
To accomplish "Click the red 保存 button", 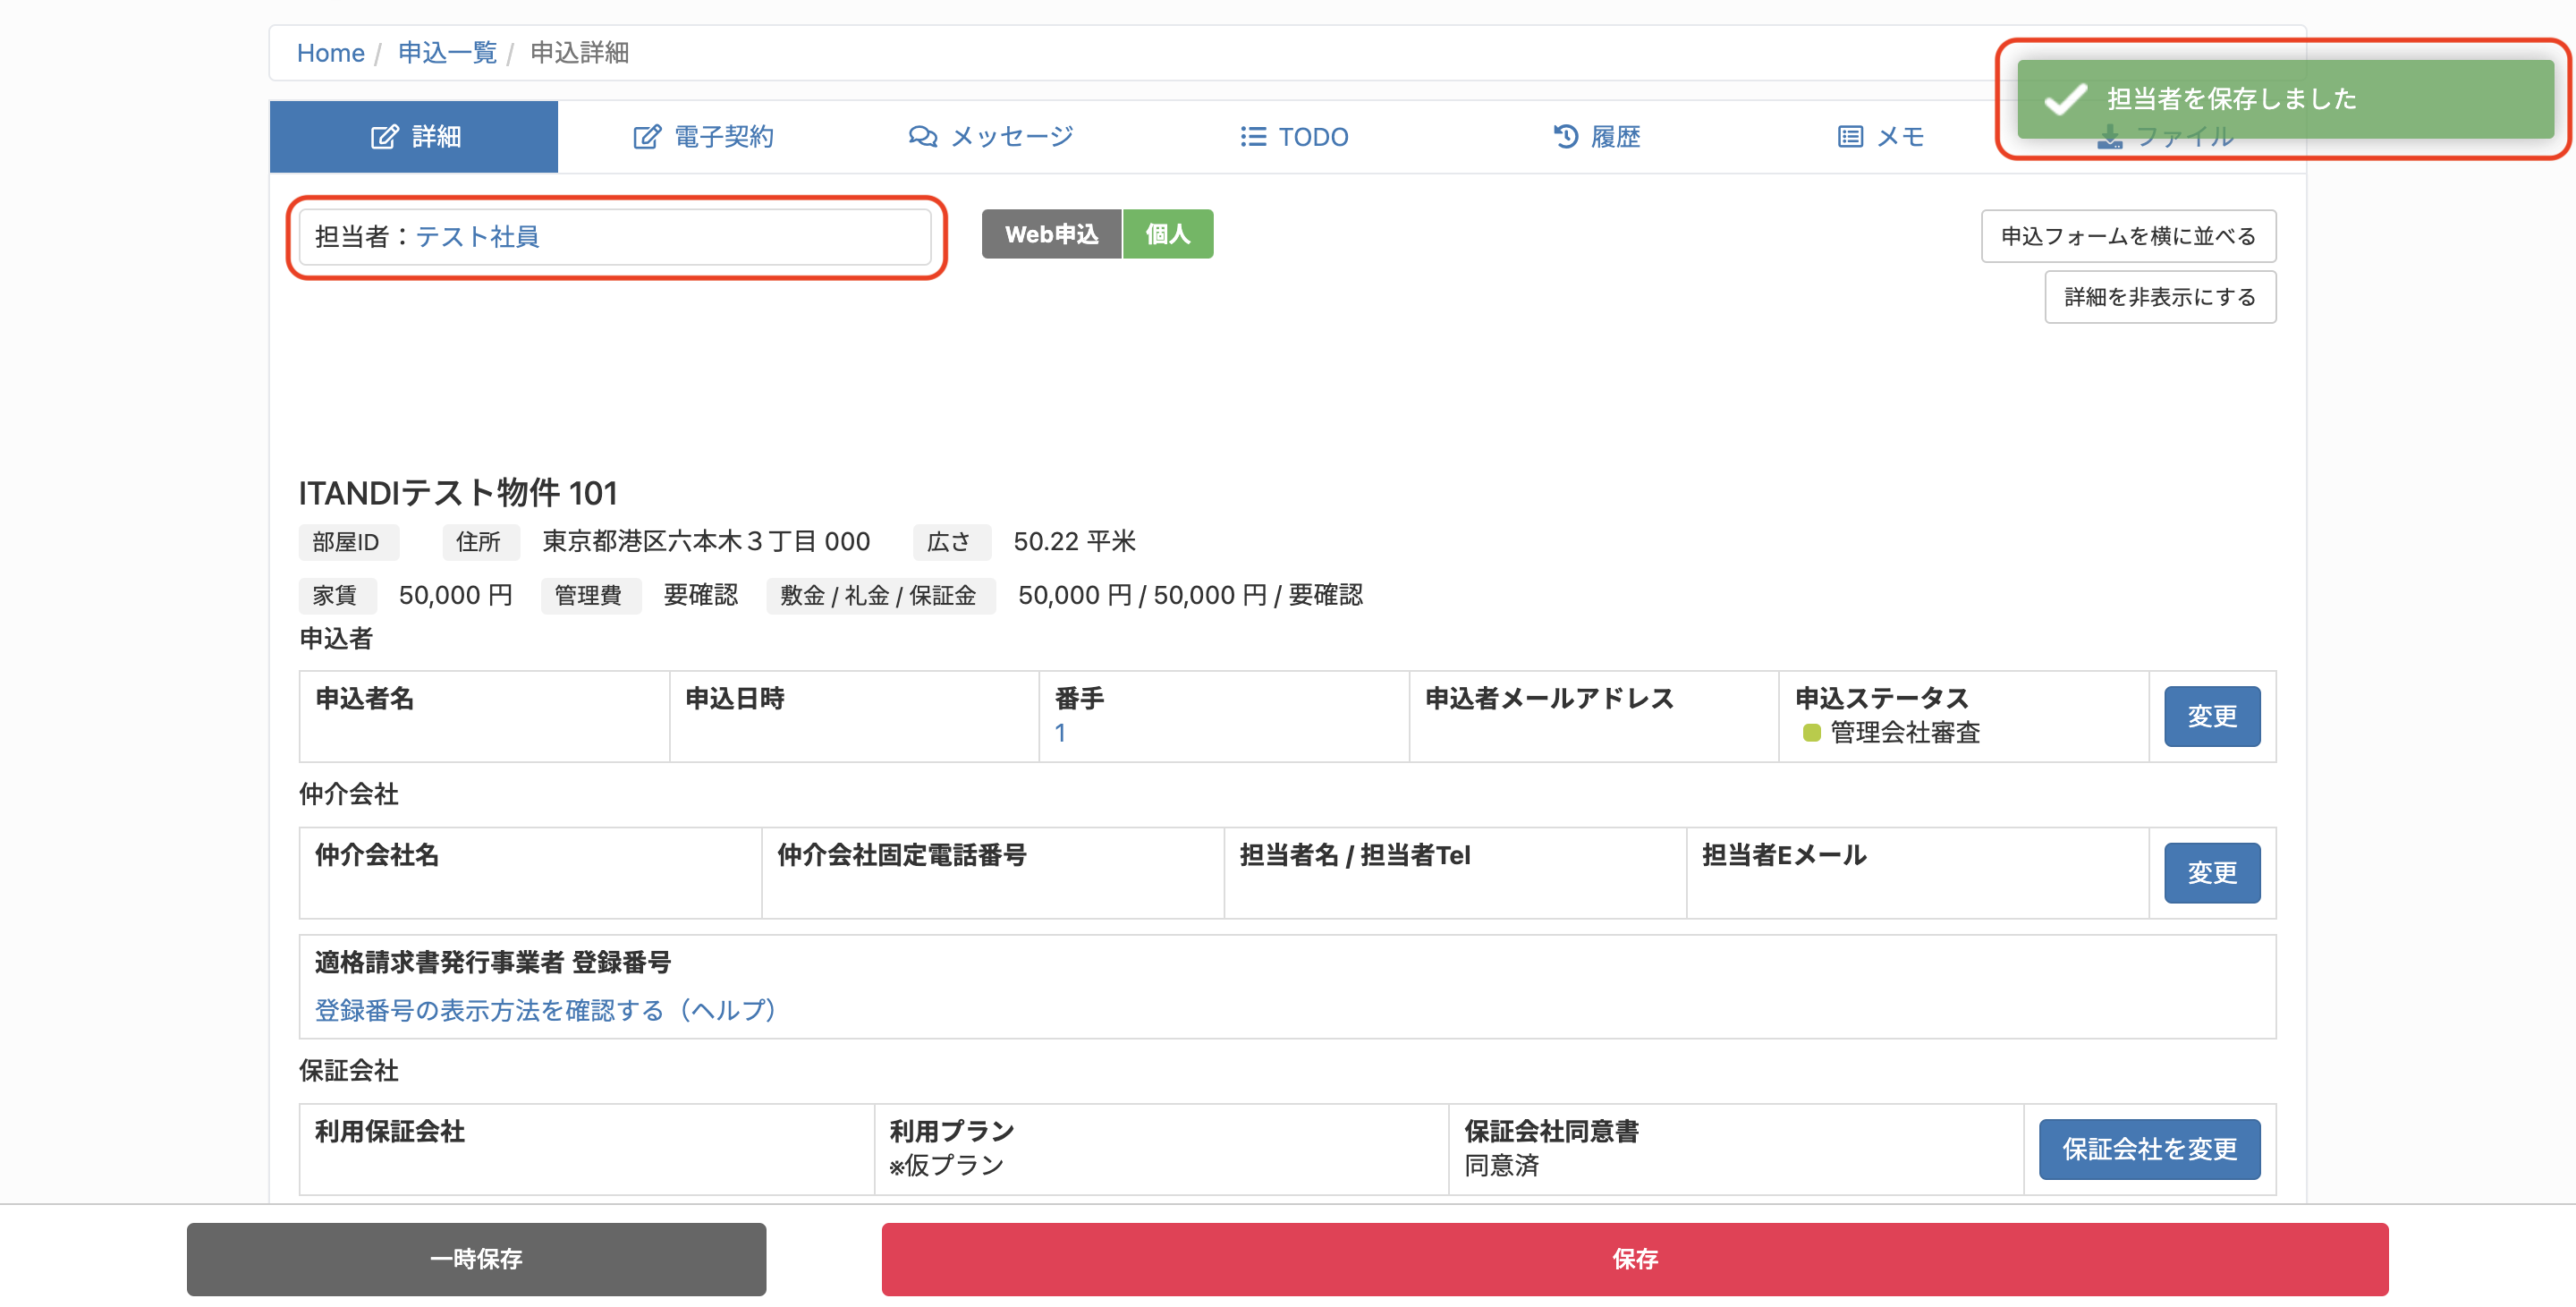I will (x=1635, y=1260).
